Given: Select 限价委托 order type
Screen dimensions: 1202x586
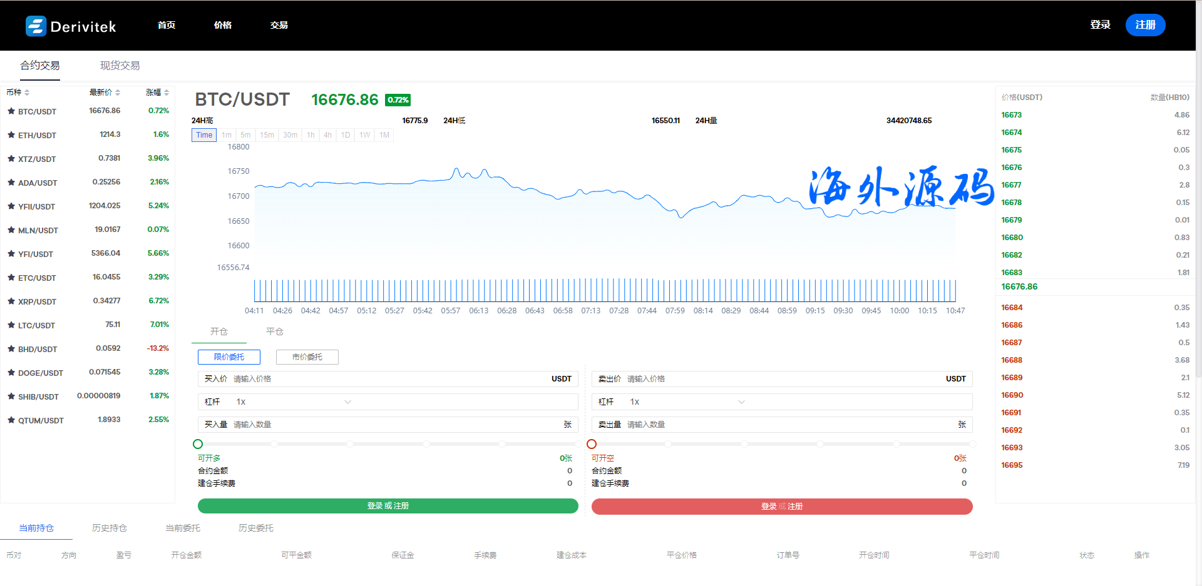Looking at the screenshot, I should point(229,357).
